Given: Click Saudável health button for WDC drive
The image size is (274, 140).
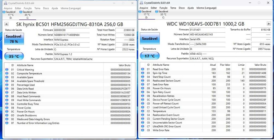Looking at the screenshot, I should click(x=150, y=38).
